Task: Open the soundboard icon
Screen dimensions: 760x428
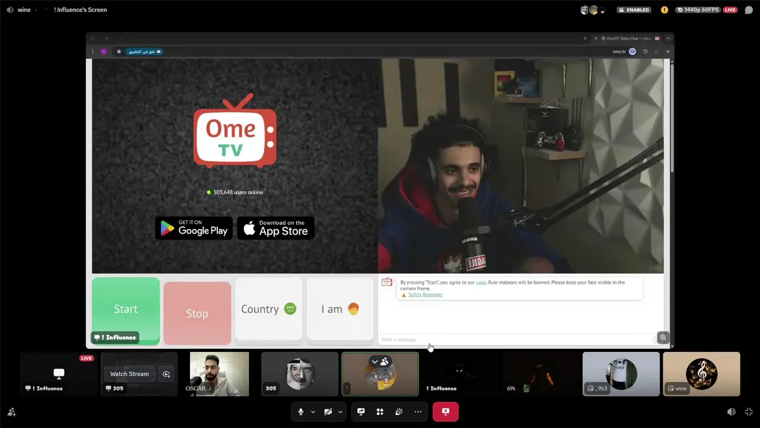Action: (x=399, y=411)
